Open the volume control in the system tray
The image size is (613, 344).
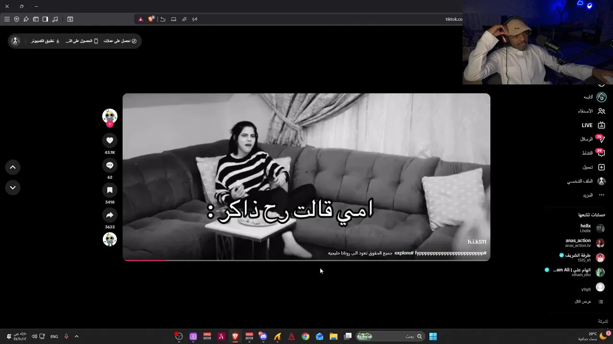coord(34,336)
